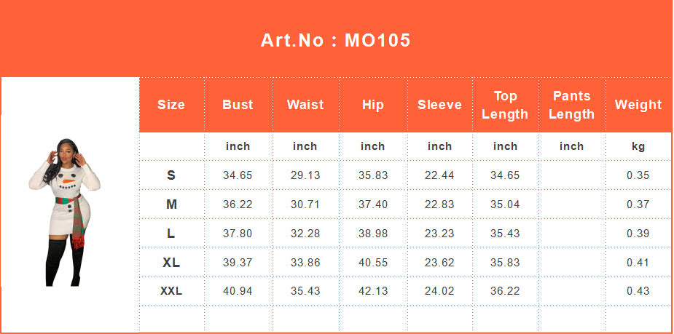Click the Art.No : MO105 title

336,40
